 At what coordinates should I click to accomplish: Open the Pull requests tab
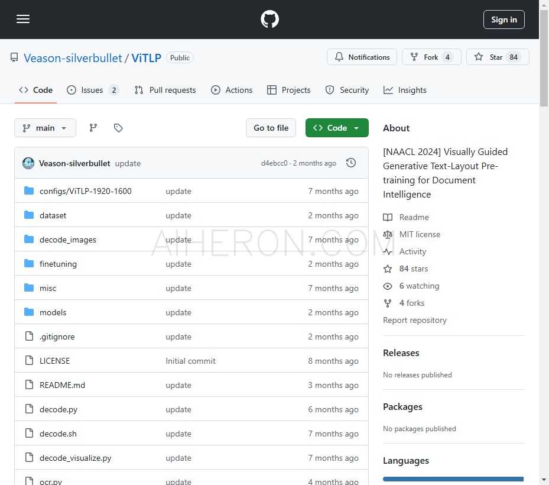tap(165, 90)
